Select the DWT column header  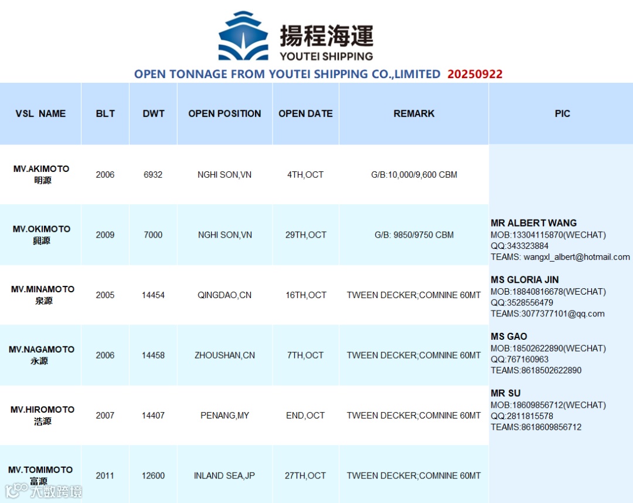coord(154,114)
